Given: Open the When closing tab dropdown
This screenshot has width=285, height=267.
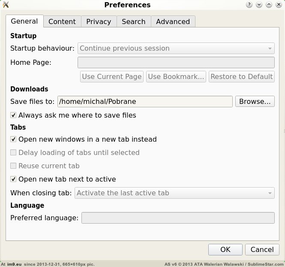Looking at the screenshot, I should 174,193.
